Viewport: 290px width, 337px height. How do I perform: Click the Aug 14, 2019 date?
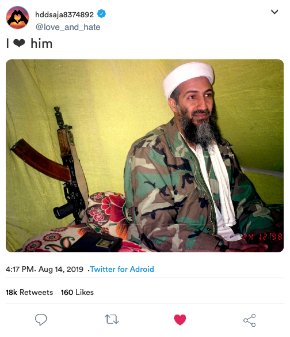coord(61,269)
